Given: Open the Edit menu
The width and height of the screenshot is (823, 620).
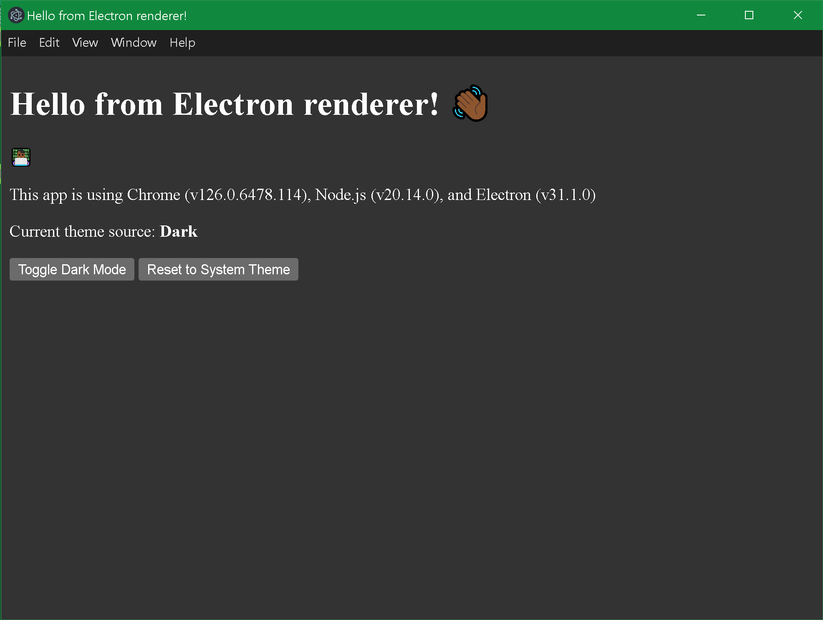Looking at the screenshot, I should tap(49, 43).
